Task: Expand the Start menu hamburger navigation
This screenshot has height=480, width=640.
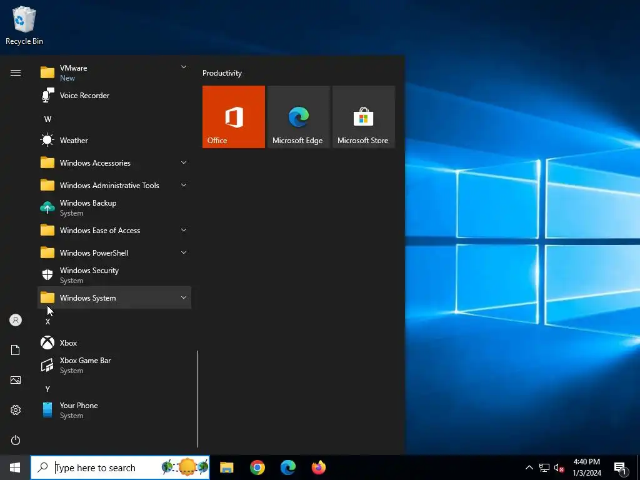Action: (x=16, y=72)
